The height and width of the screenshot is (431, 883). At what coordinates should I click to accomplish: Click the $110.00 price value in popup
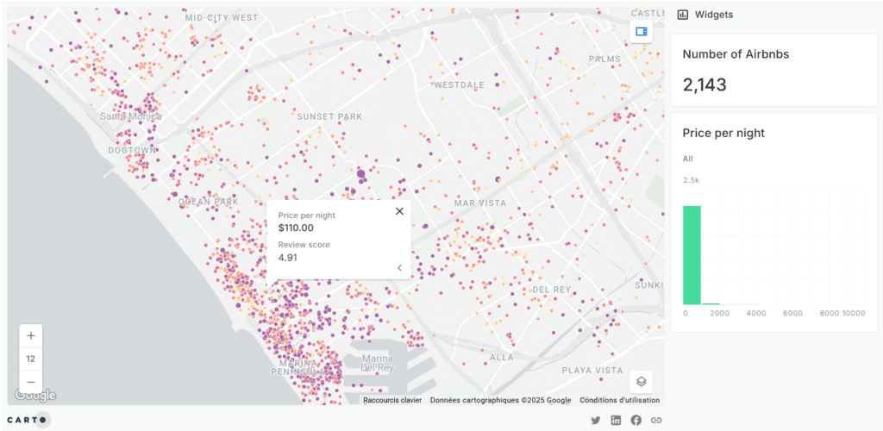coord(297,228)
